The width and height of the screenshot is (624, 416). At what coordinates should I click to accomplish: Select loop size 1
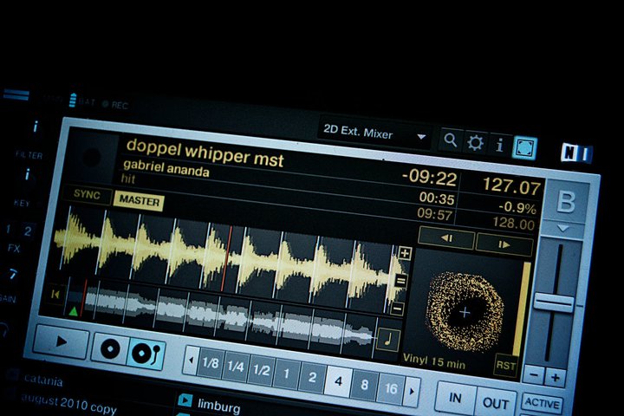286,374
